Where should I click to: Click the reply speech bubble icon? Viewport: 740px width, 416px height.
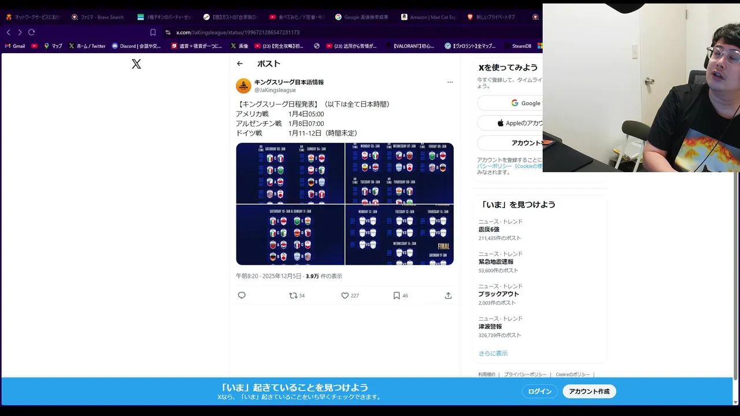click(x=242, y=295)
